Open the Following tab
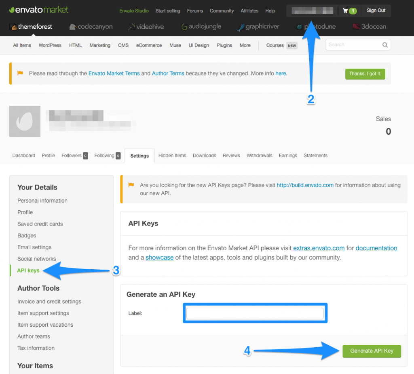Screen dimensions: 414x374 coord(108,156)
